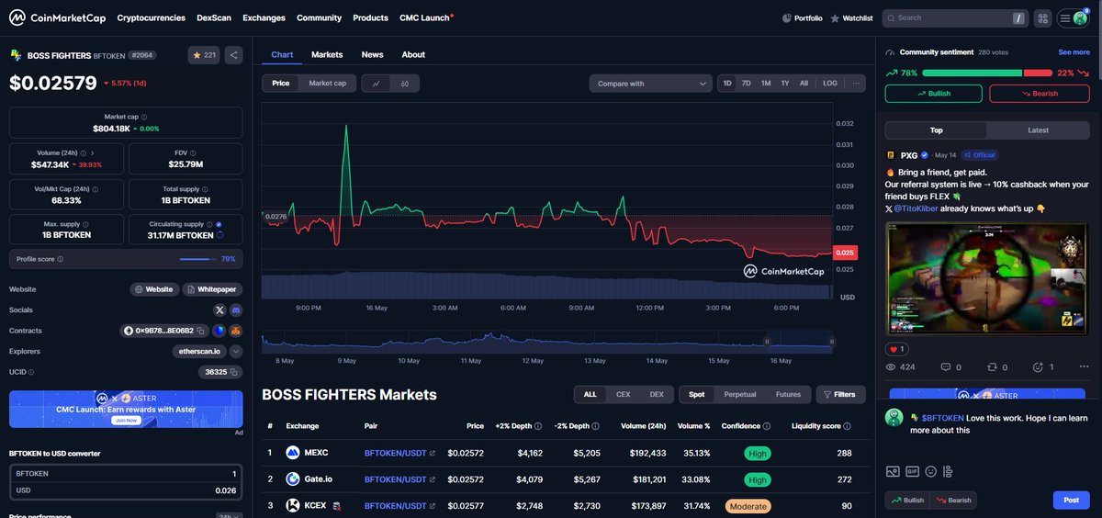Filter markets by CEX
The height and width of the screenshot is (518, 1102).
[x=623, y=395]
